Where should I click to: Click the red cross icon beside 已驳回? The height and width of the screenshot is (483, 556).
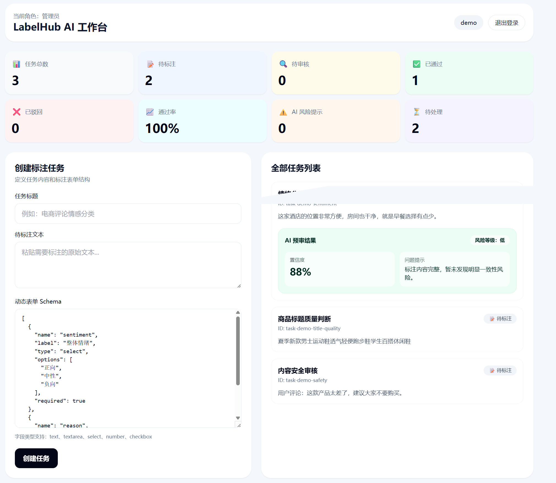[x=17, y=112]
